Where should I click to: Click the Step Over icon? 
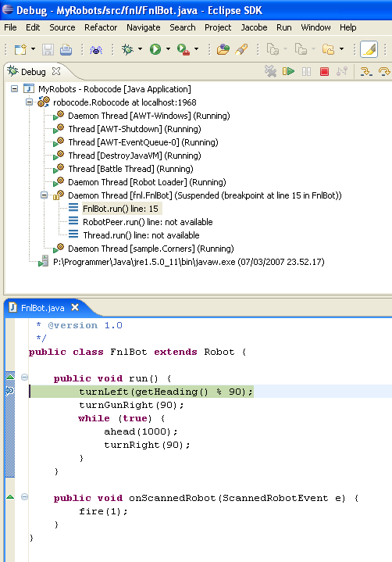coord(384,72)
